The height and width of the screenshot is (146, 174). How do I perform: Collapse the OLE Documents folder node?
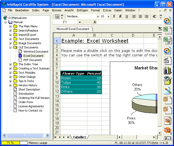point(10,48)
